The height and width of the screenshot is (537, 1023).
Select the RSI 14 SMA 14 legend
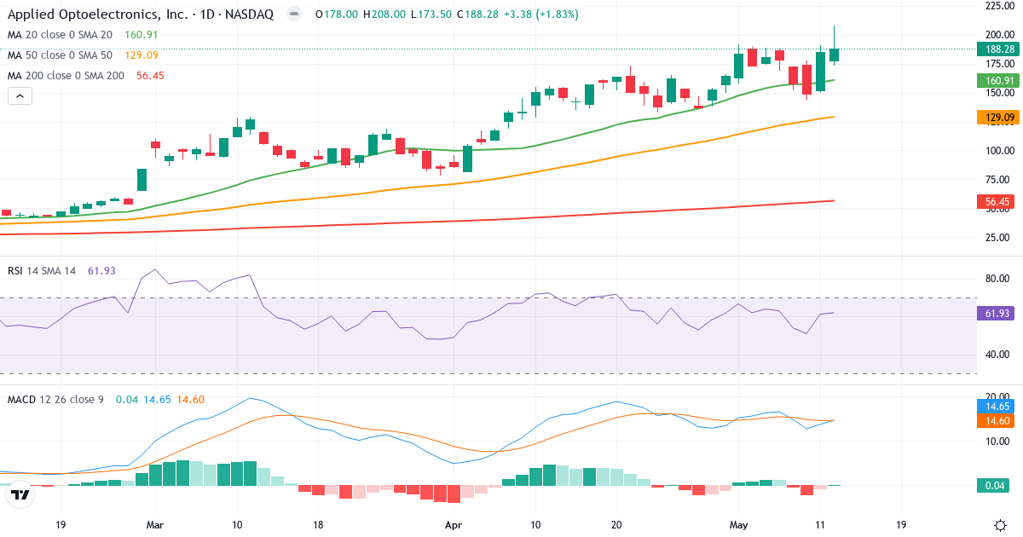(42, 271)
